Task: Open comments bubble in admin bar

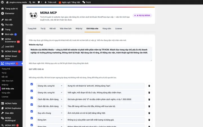Action: coord(39,2)
